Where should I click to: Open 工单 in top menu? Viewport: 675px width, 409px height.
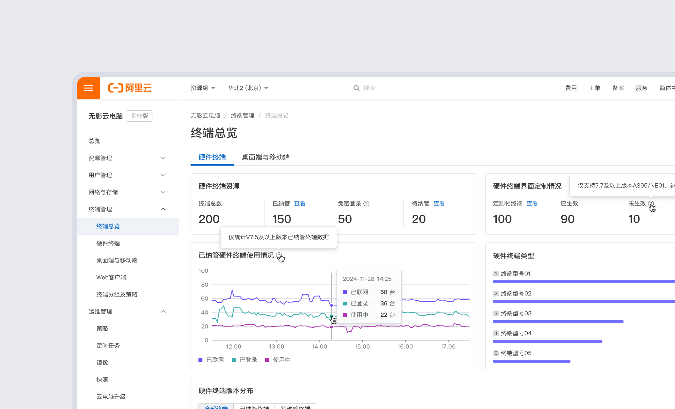(594, 88)
